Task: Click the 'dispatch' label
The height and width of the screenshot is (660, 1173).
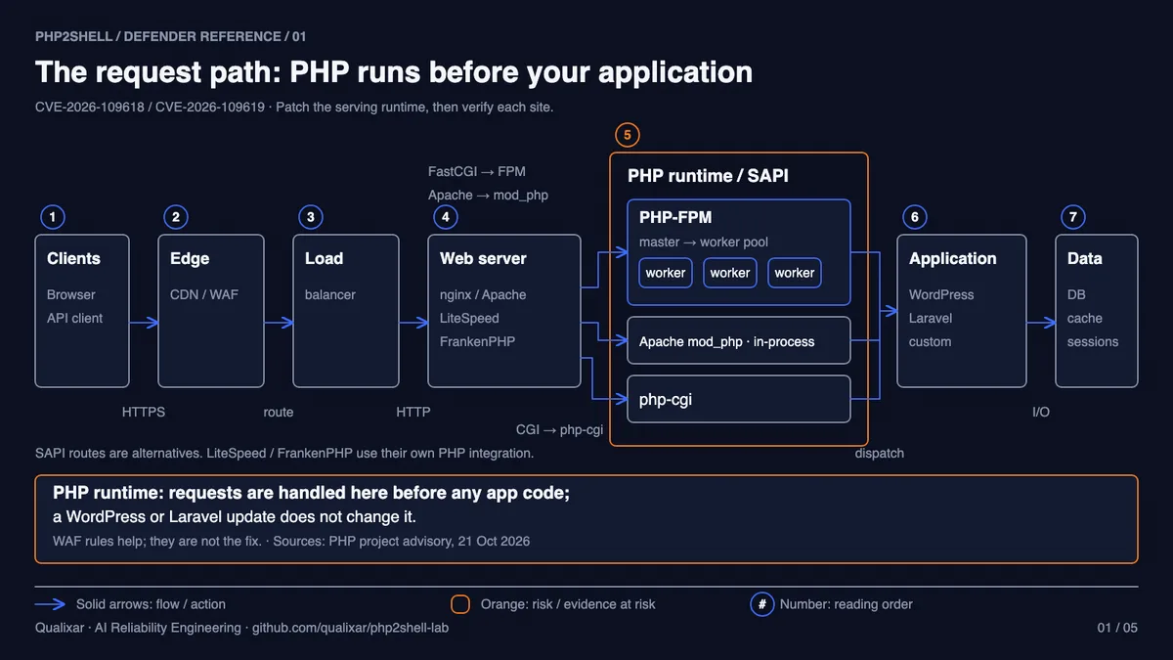Action: [x=880, y=453]
